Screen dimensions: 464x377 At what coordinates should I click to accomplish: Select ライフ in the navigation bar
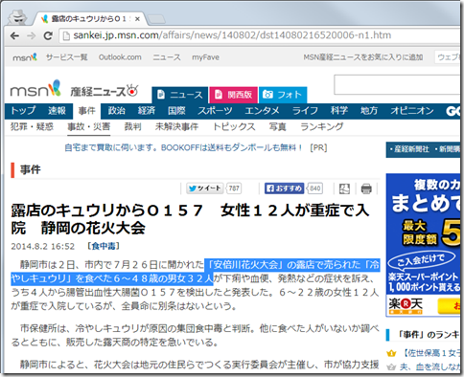pos(305,111)
